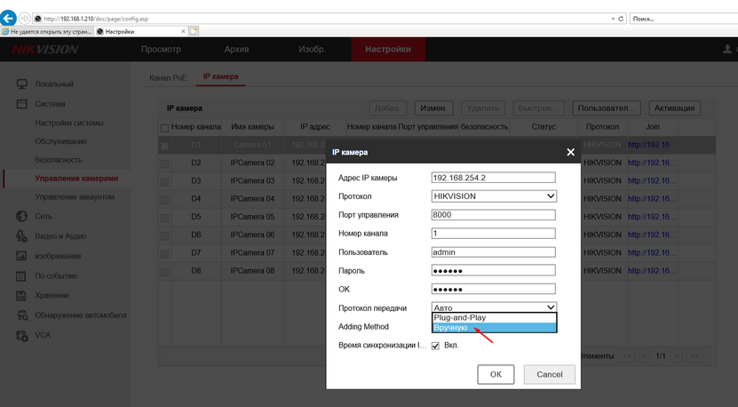Close the Настройки browser tab
738x407 pixels.
point(183,31)
